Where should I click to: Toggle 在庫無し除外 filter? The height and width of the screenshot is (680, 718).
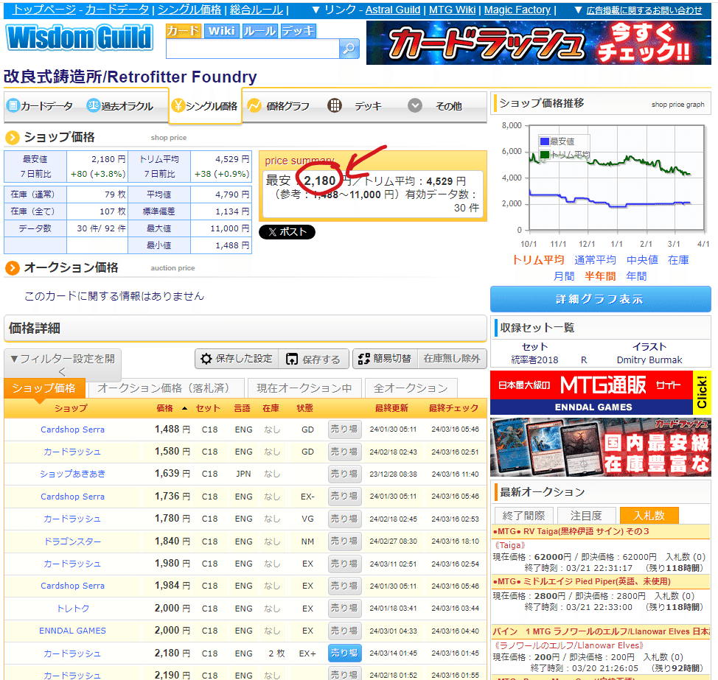pos(452,359)
